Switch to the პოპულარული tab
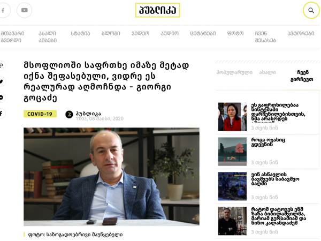321x241 pixels. pos(234,72)
